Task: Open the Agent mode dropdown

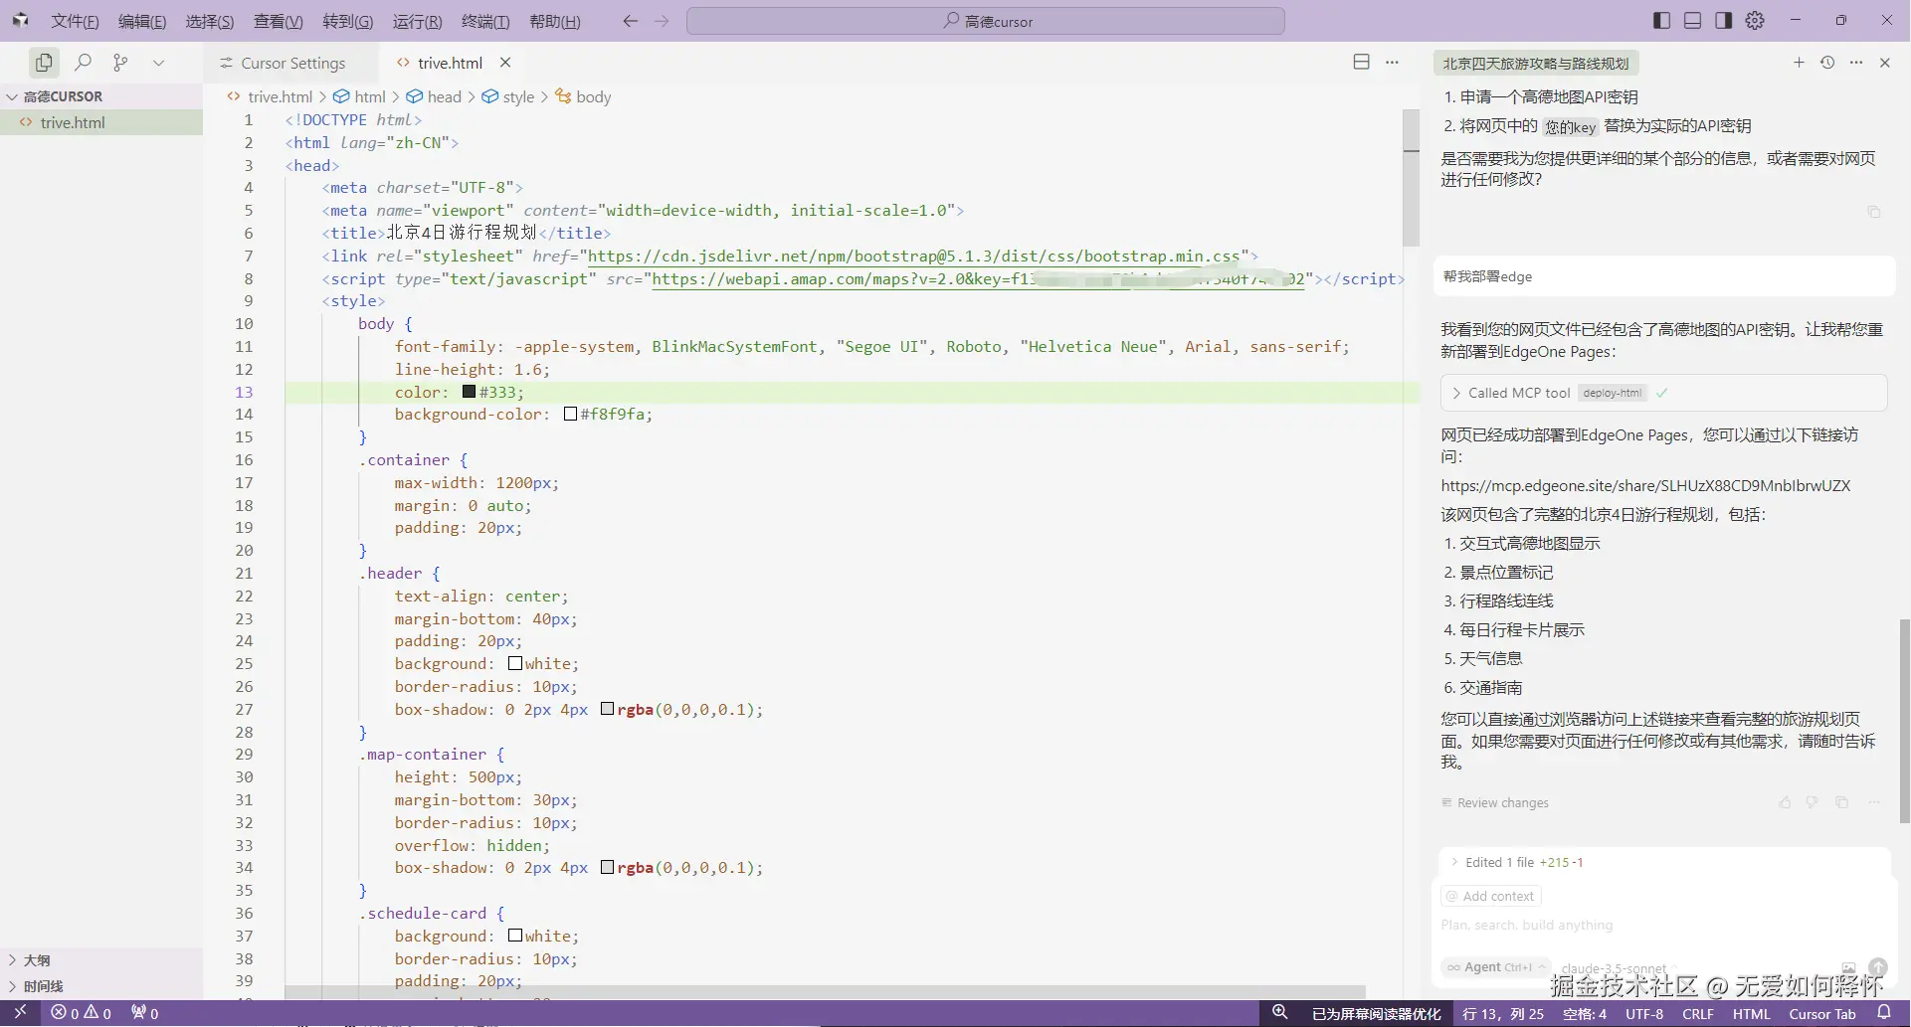Action: pyautogui.click(x=1495, y=966)
